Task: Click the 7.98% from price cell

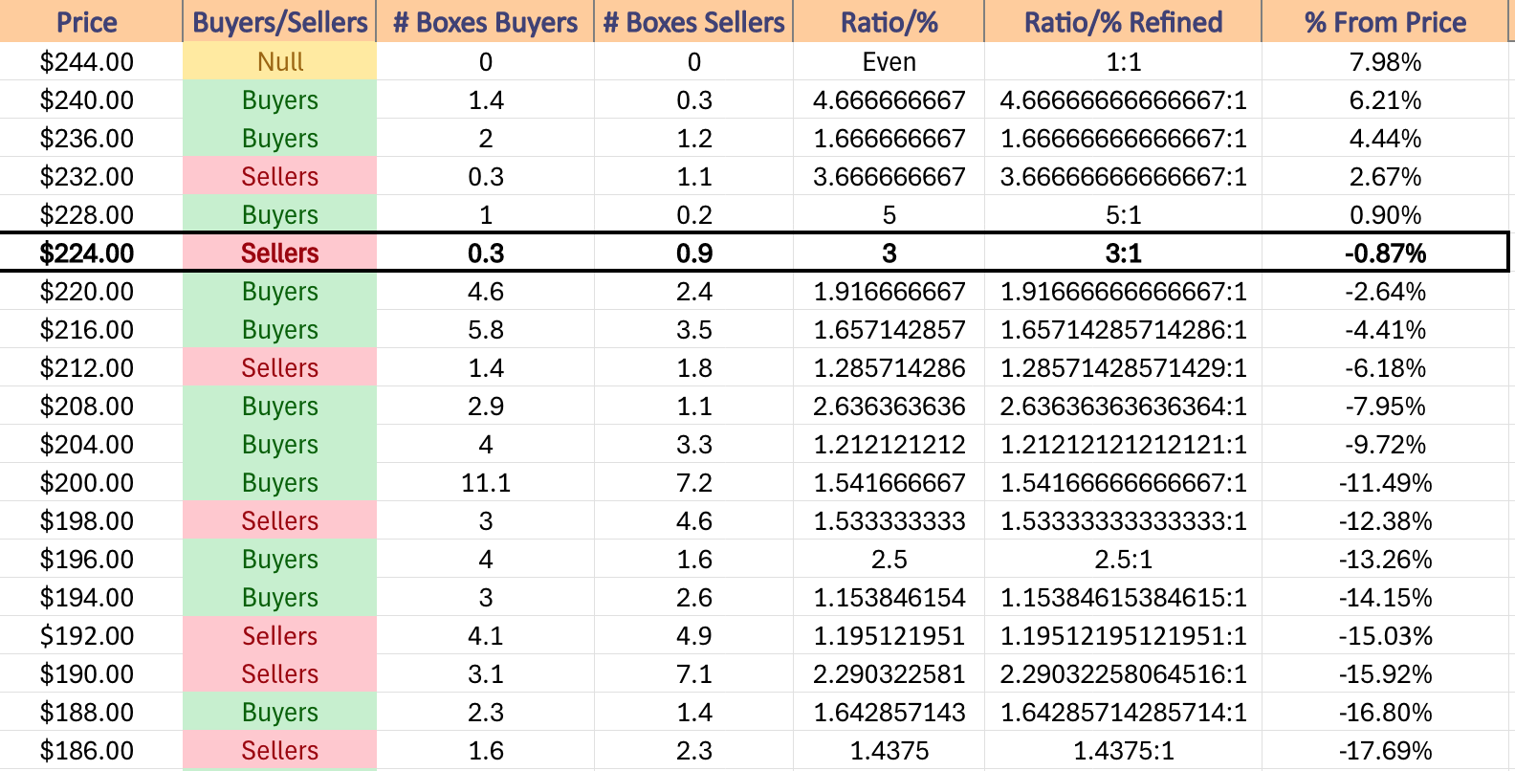Action: click(1385, 62)
